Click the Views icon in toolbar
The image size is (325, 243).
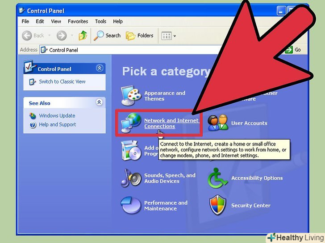click(x=167, y=36)
